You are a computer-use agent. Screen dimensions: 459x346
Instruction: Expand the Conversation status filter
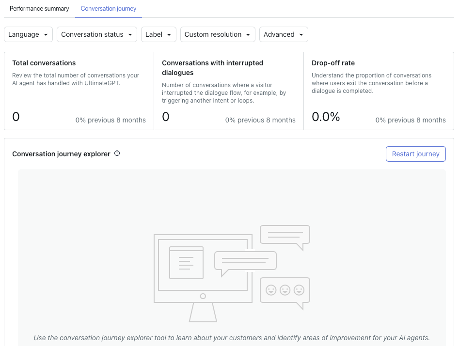pyautogui.click(x=97, y=34)
